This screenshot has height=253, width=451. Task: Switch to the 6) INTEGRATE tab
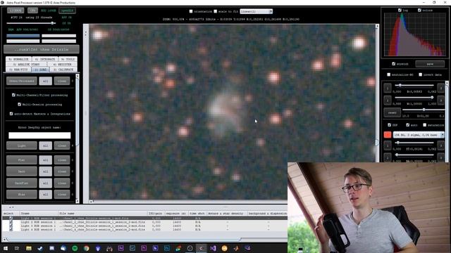point(45,59)
